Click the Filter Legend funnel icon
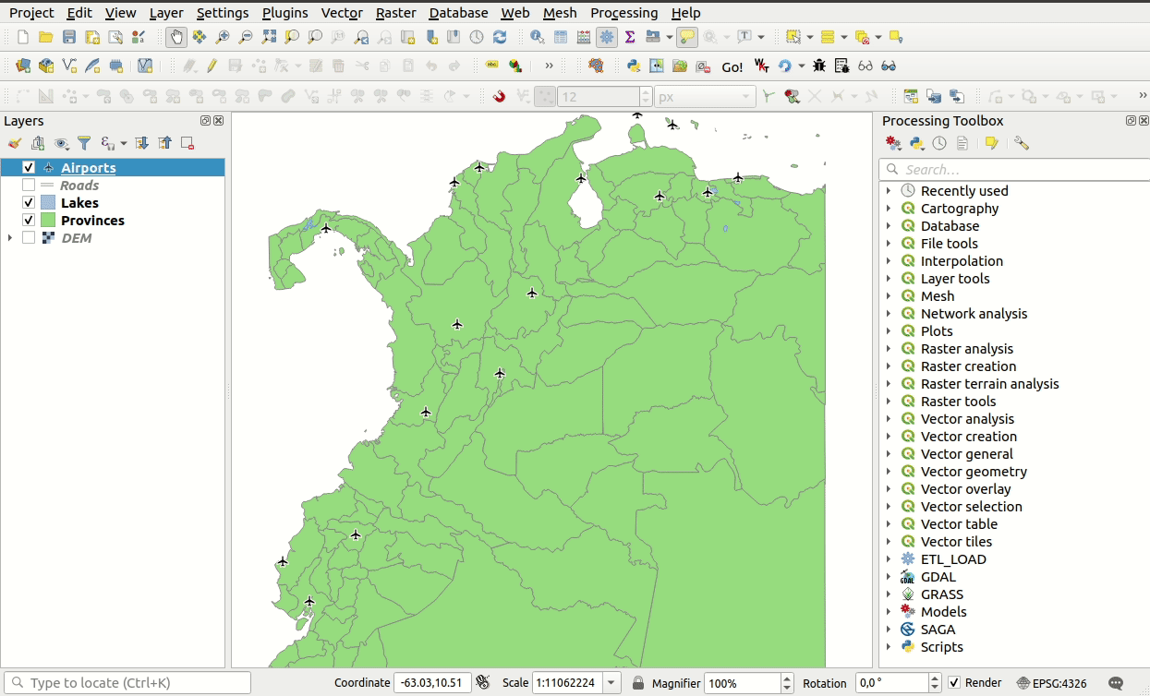1150x696 pixels. pyautogui.click(x=84, y=143)
